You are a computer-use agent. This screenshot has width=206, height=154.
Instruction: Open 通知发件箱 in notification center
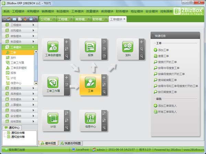coord(16,137)
